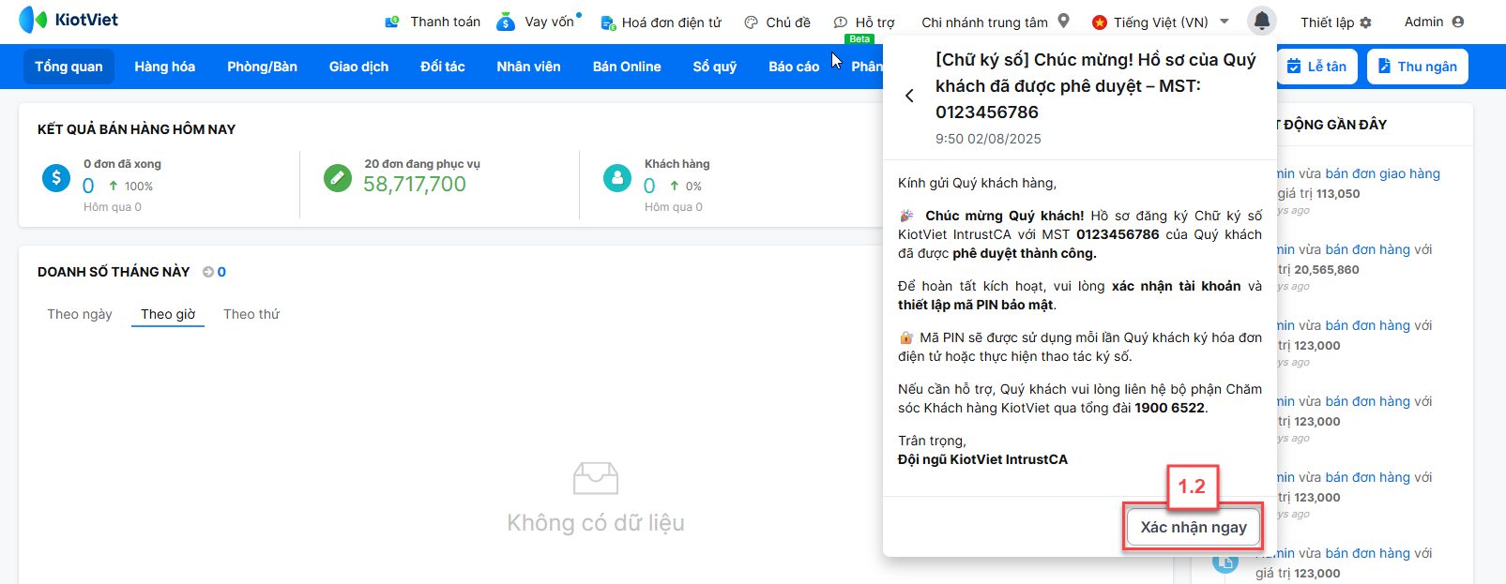Click the dollar icon for completed orders
1506x584 pixels.
click(56, 177)
